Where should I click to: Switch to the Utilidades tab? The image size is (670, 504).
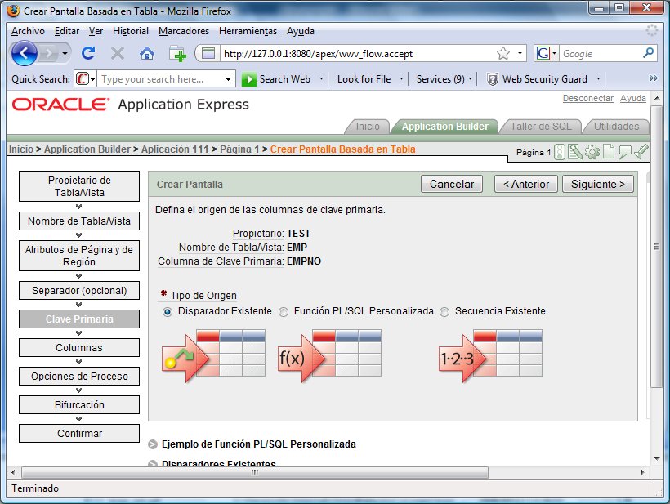click(x=616, y=127)
